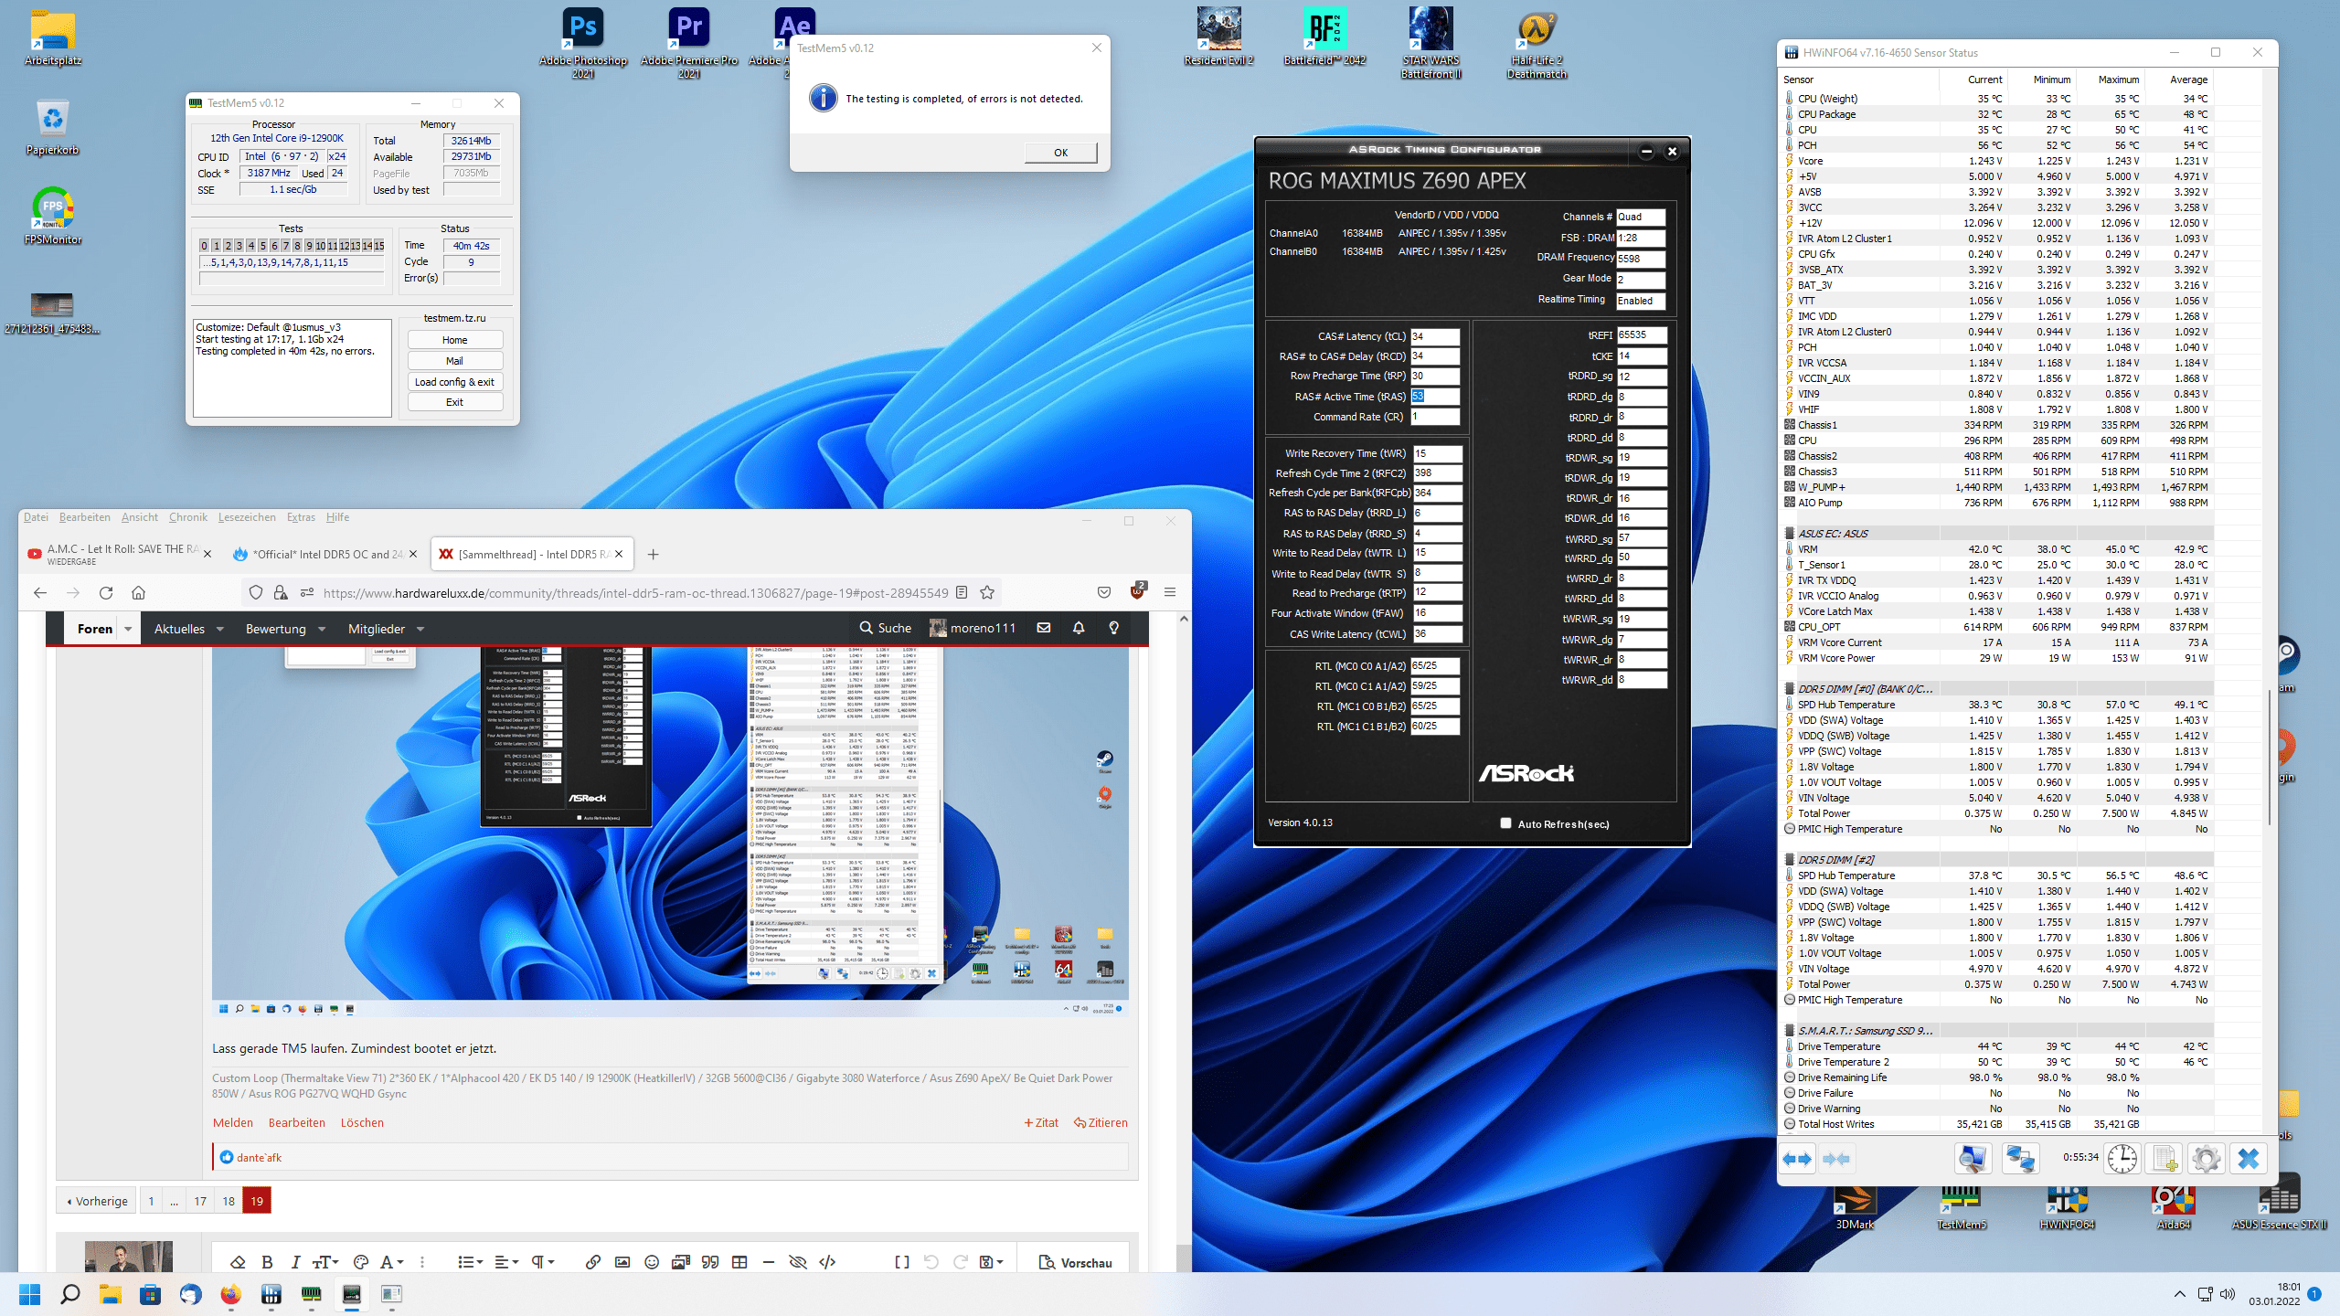This screenshot has height=1316, width=2340.
Task: Open the HWiNFO remote network monitors icon
Action: tap(2020, 1159)
